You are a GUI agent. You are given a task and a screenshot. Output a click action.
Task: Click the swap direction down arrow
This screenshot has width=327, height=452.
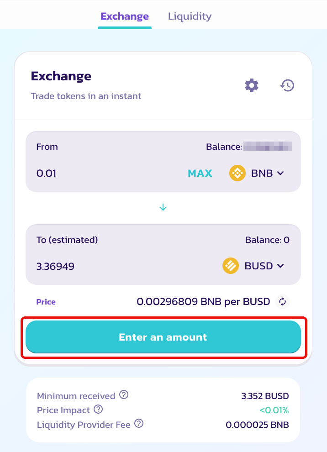pos(163,207)
